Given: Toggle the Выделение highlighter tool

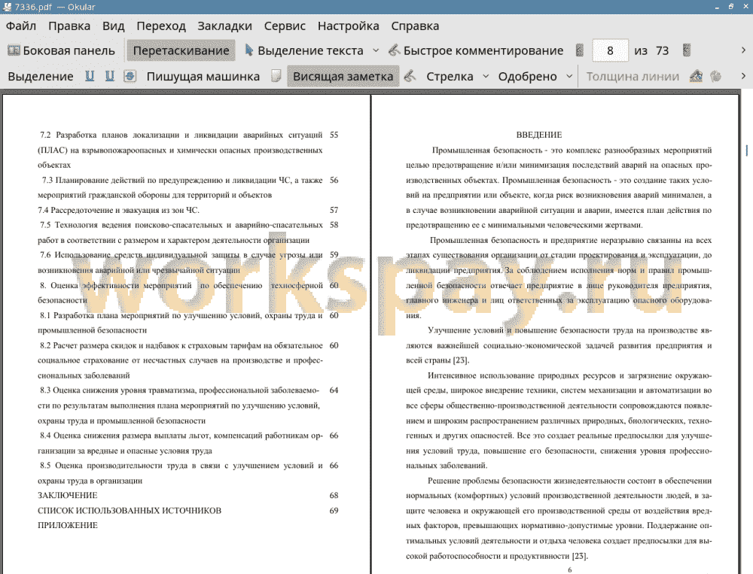Looking at the screenshot, I should tap(41, 76).
